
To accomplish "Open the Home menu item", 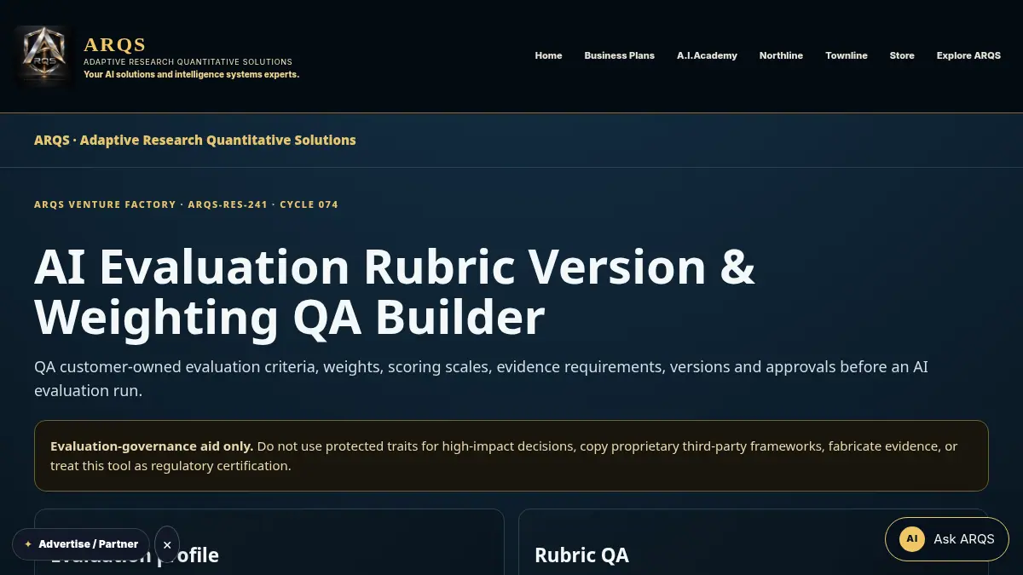I will (548, 55).
